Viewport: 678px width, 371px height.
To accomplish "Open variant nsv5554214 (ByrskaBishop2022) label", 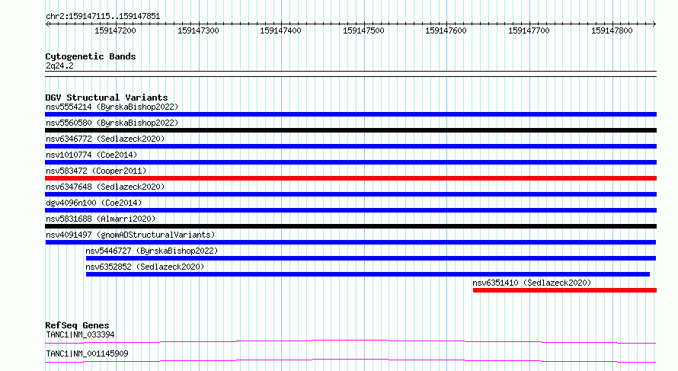I will [x=112, y=107].
